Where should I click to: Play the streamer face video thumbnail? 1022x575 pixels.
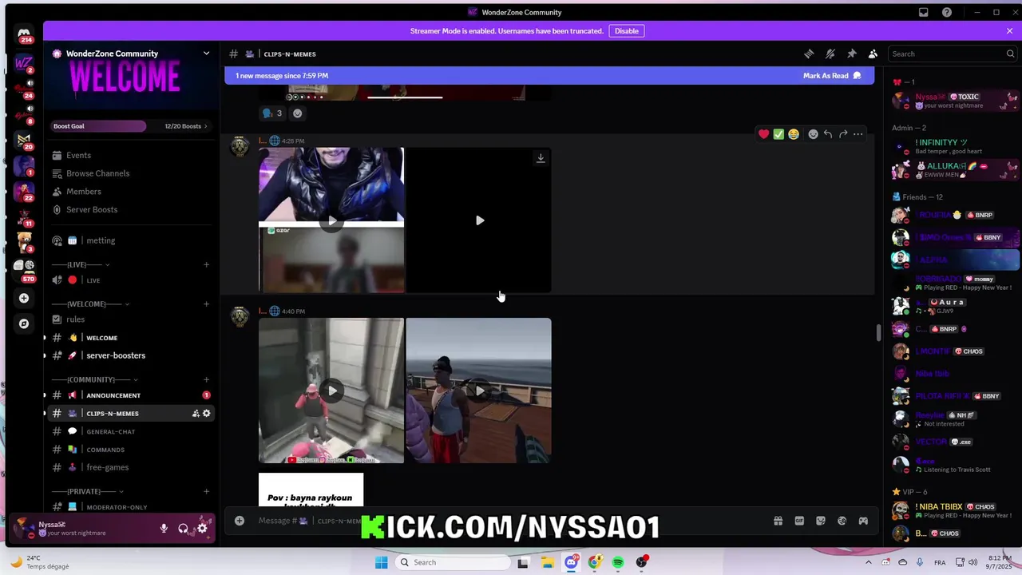pos(331,220)
